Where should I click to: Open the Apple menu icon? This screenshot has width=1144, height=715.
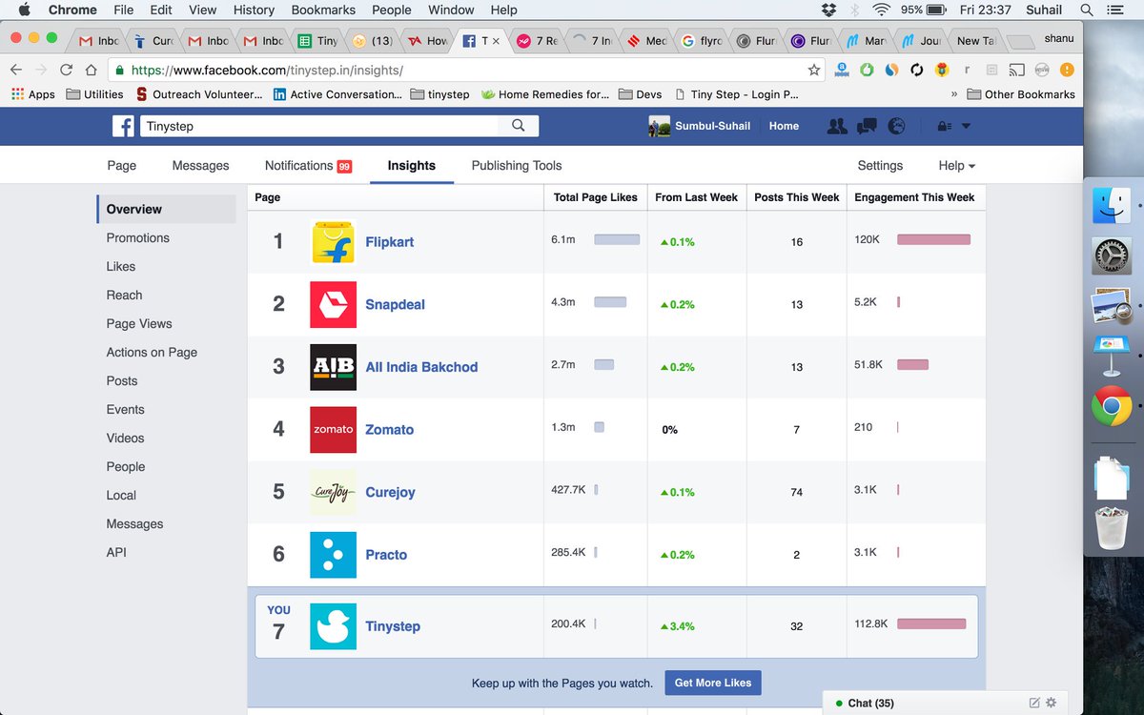pos(23,10)
